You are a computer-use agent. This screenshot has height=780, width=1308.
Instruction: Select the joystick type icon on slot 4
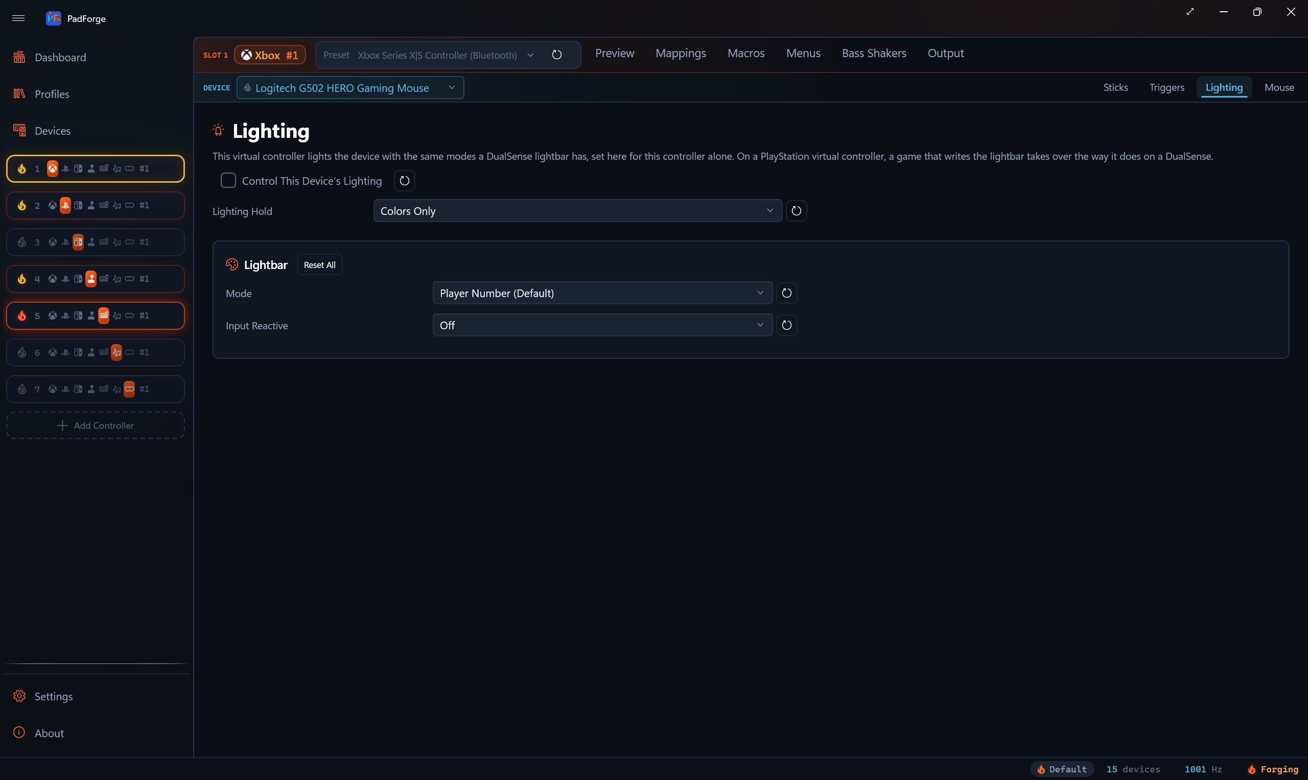tap(91, 279)
